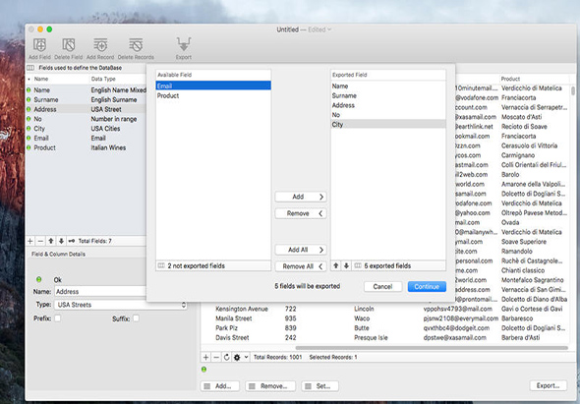
Task: Click the refresh icon near Total Records
Action: (x=227, y=358)
